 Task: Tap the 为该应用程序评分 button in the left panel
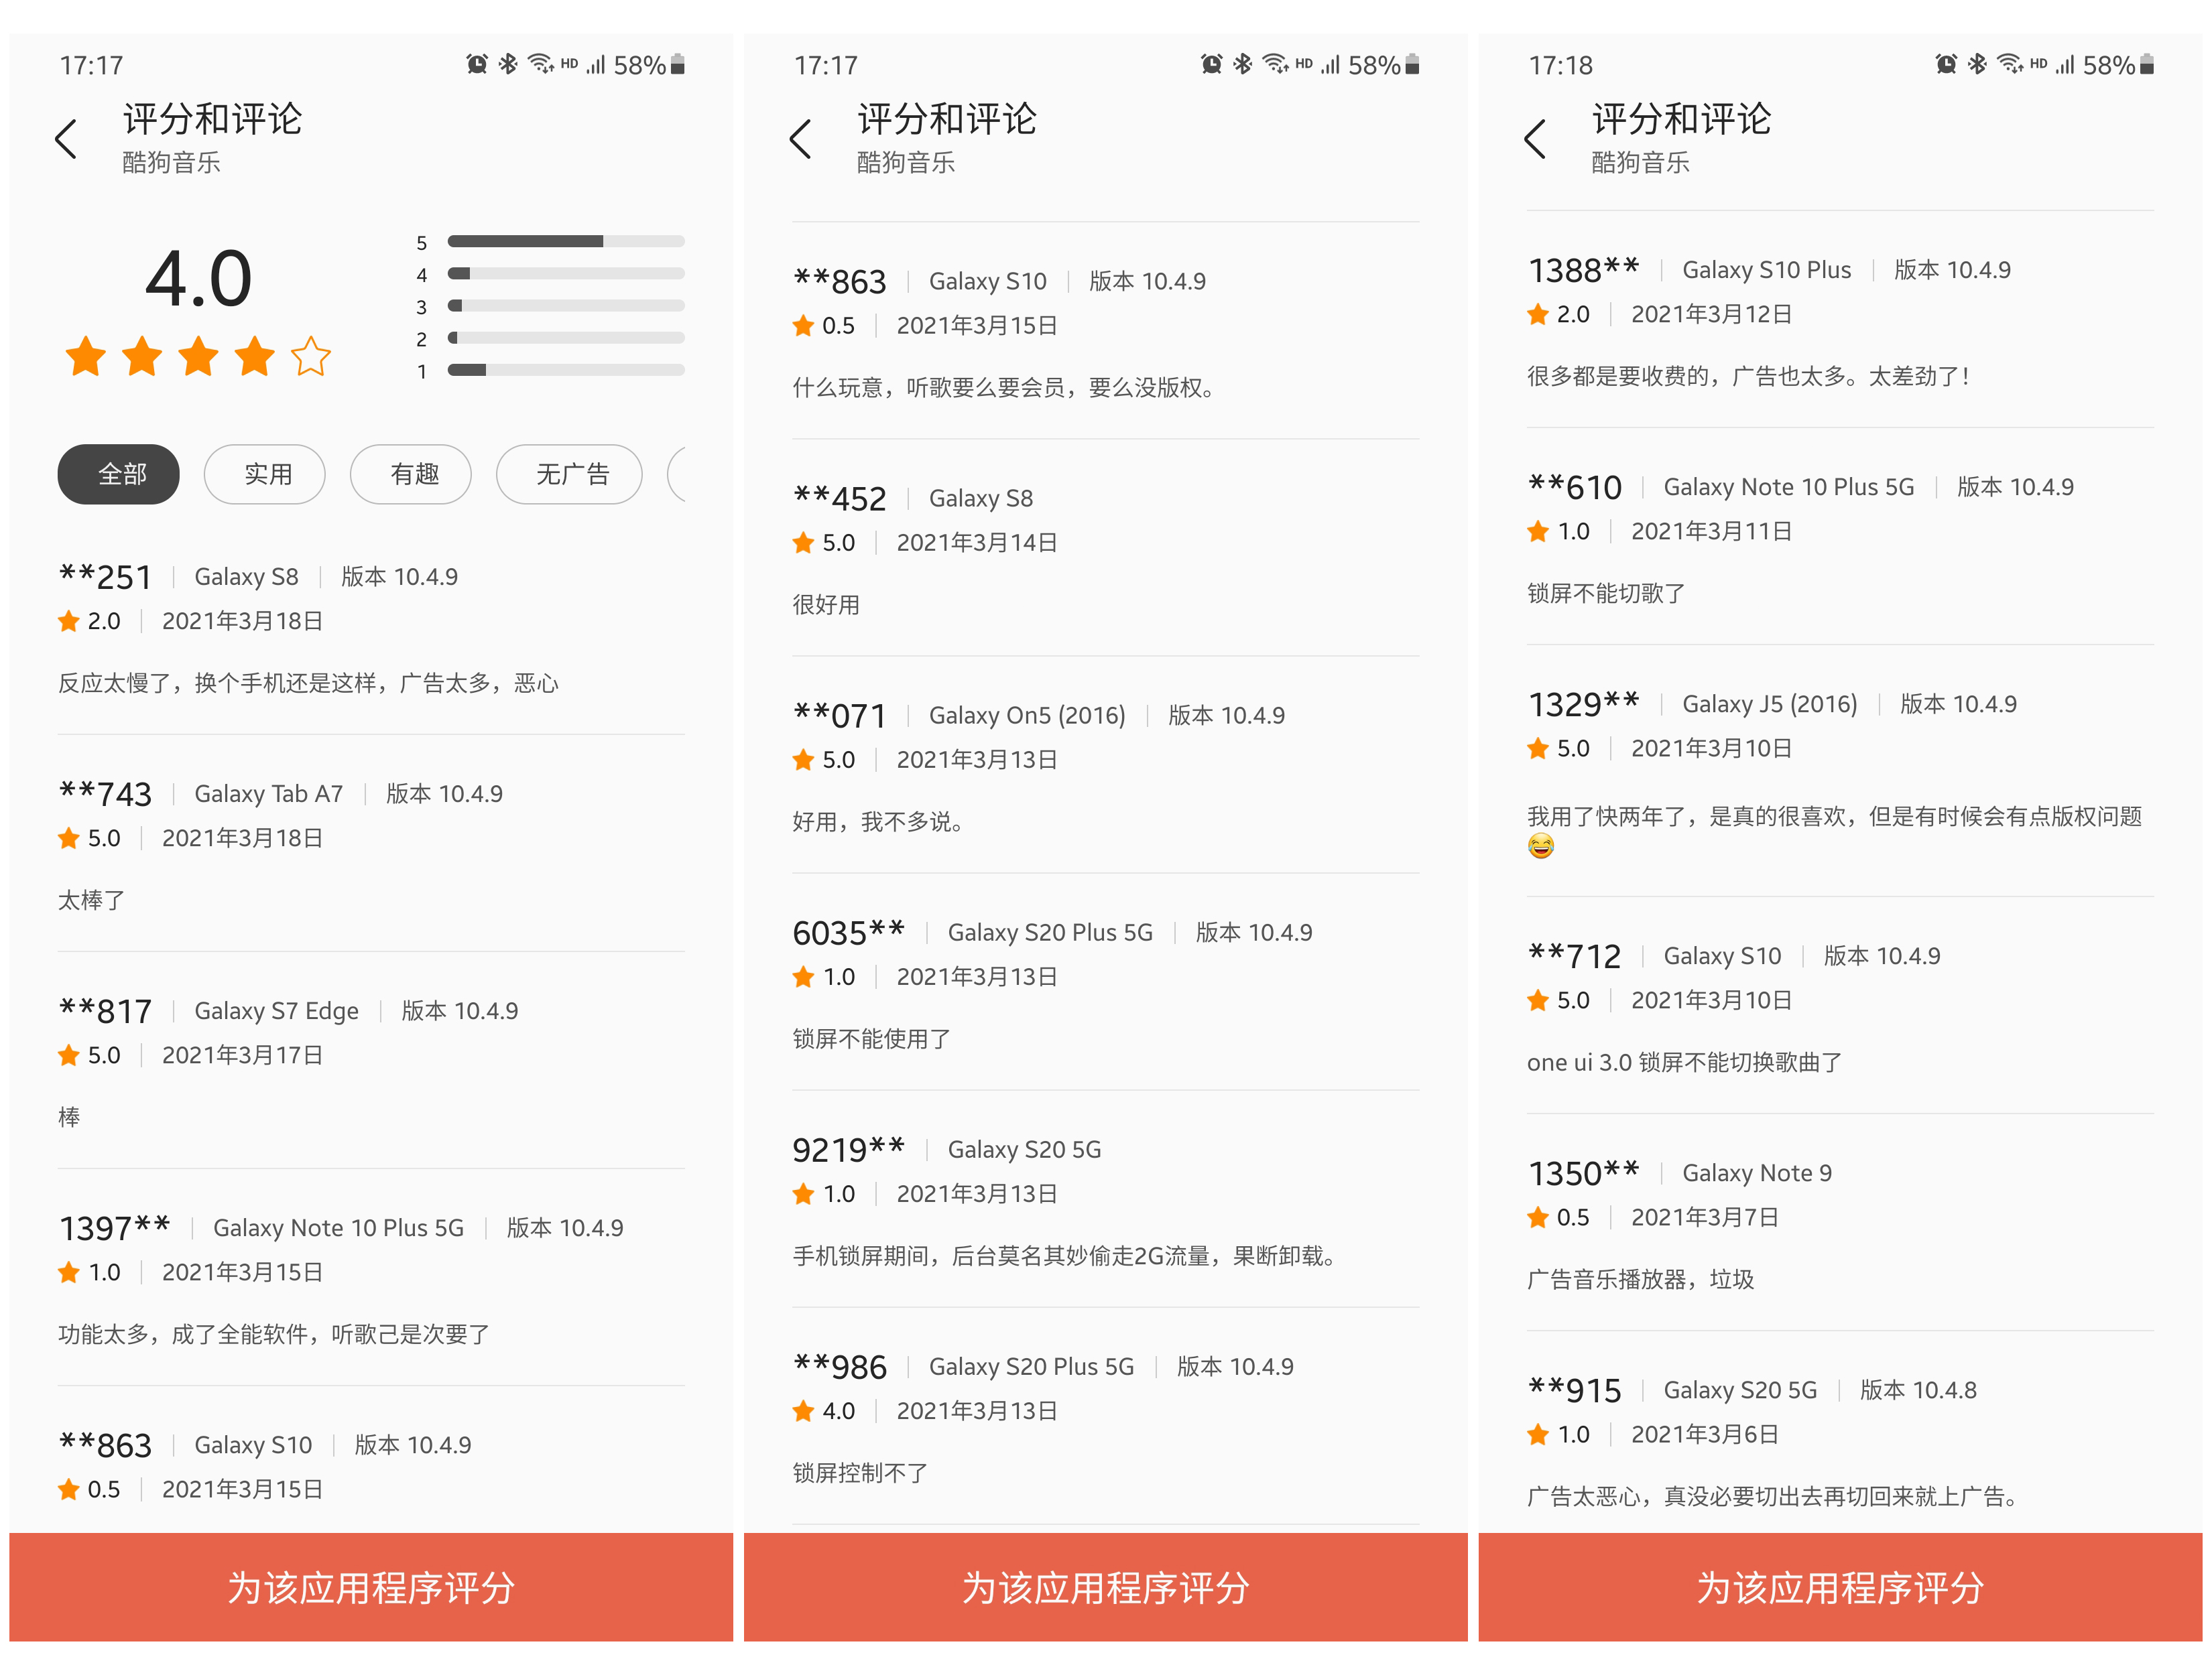(x=369, y=1588)
